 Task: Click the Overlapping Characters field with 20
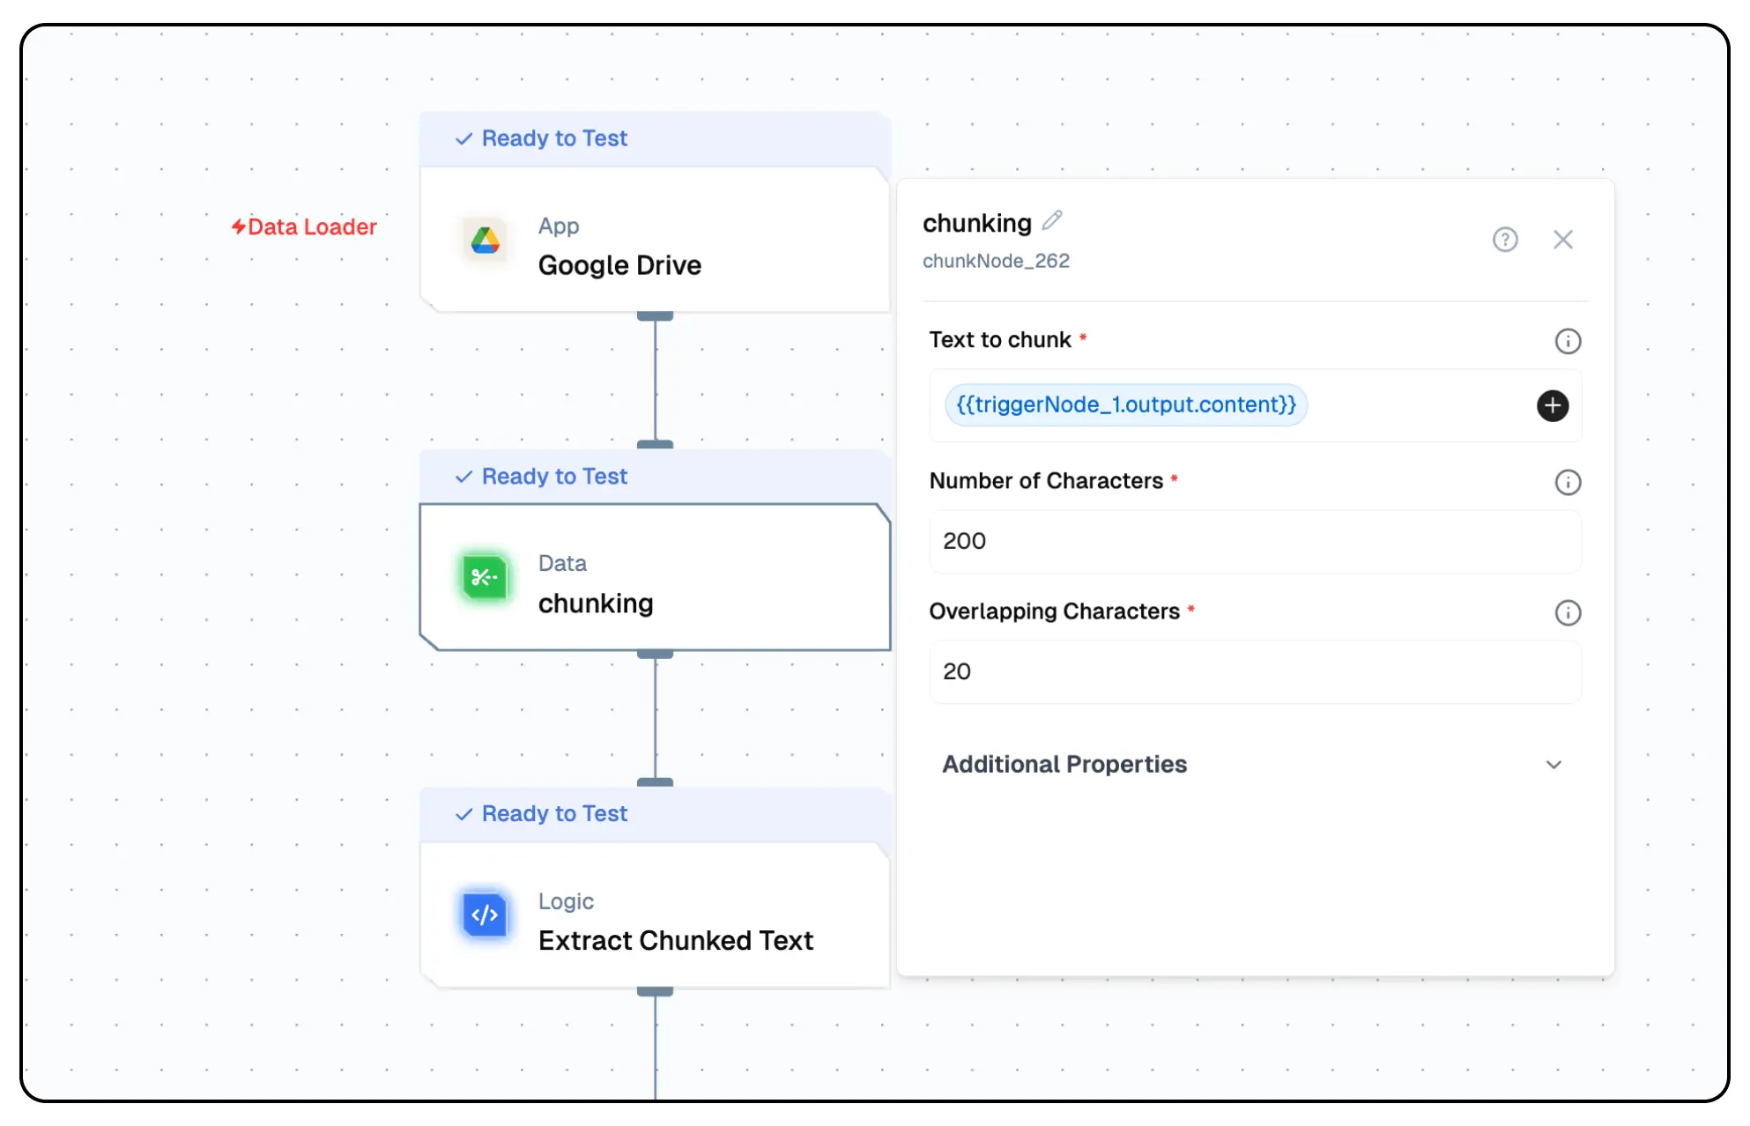click(1254, 671)
